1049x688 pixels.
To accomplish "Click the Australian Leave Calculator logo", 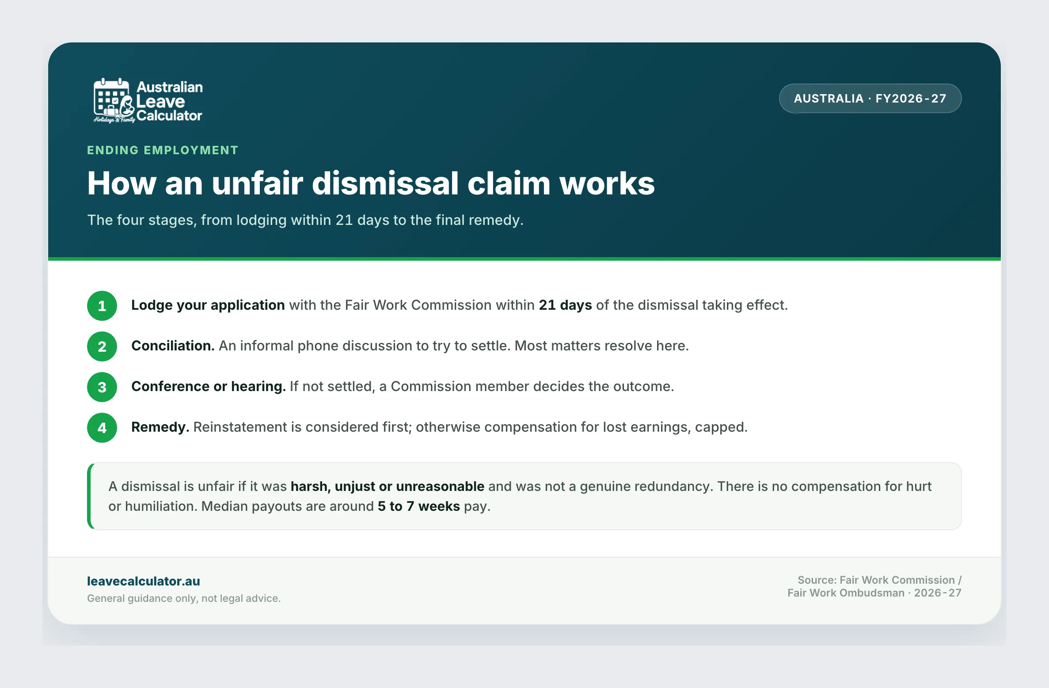I will pos(148,101).
